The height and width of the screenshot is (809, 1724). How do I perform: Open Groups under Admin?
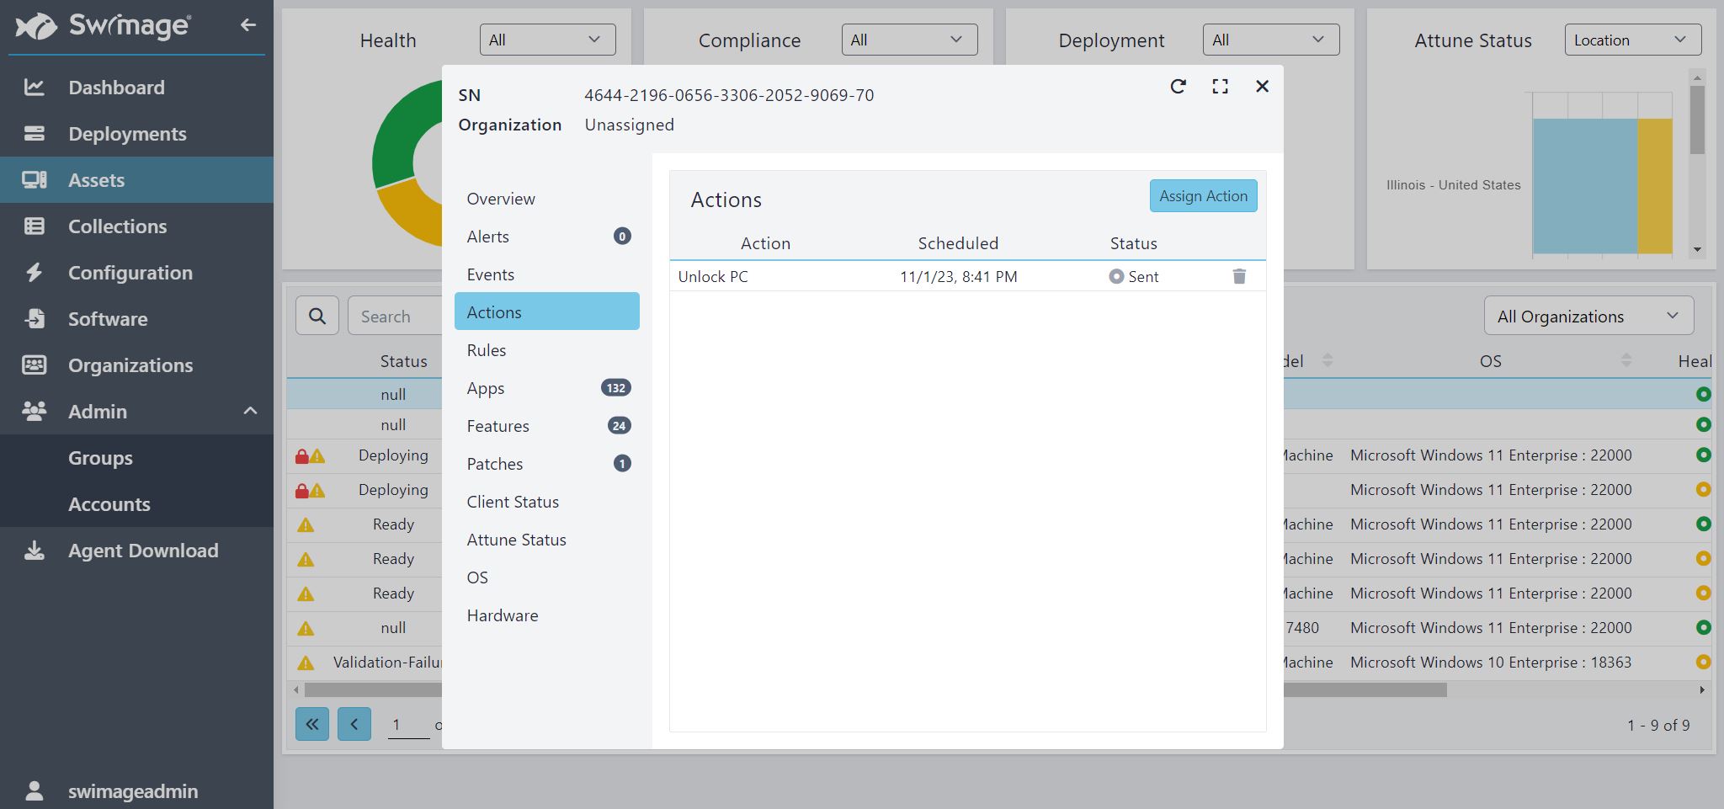(x=136, y=457)
